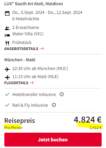Click the München - Malé route heading
The image size is (106, 148).
point(20,60)
